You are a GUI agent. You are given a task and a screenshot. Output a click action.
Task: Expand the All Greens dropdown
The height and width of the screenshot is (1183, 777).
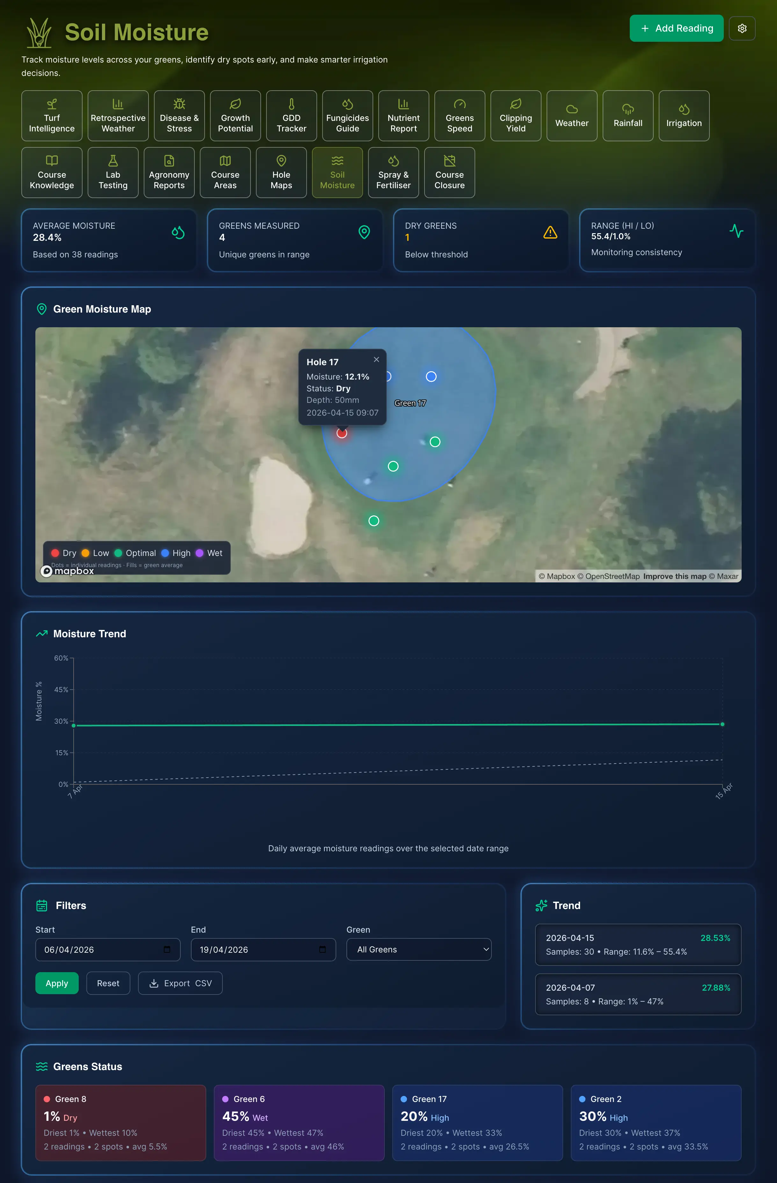(x=419, y=950)
